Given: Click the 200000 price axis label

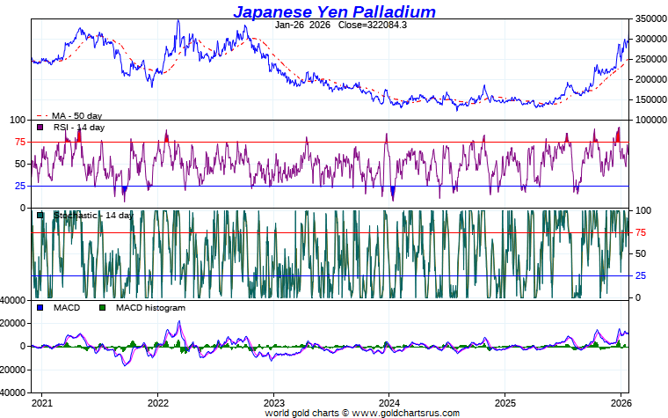Looking at the screenshot, I should tap(651, 79).
